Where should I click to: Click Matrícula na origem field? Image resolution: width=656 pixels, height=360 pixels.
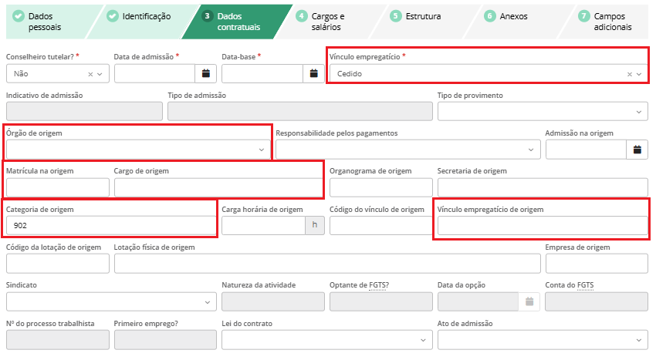pyautogui.click(x=58, y=187)
